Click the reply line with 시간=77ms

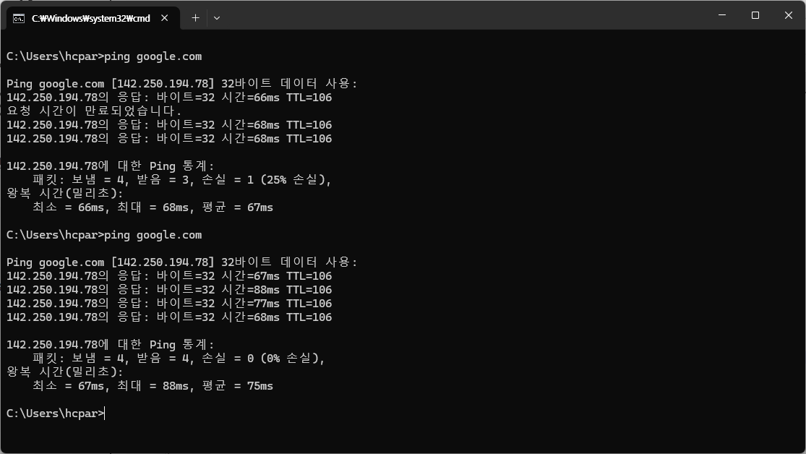169,304
